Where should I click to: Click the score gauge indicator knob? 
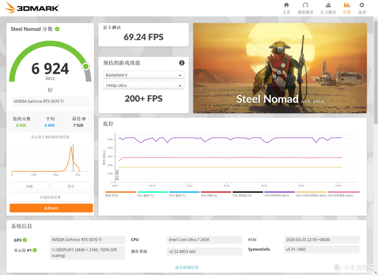pos(86,66)
